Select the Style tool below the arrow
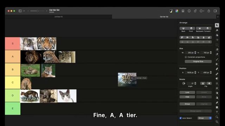 click(217, 30)
